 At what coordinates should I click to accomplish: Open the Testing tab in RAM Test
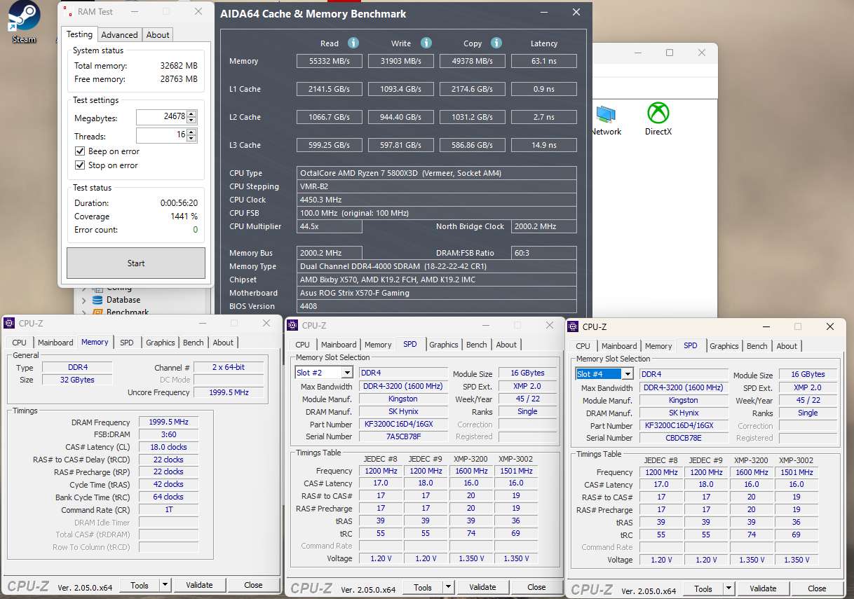pos(79,34)
